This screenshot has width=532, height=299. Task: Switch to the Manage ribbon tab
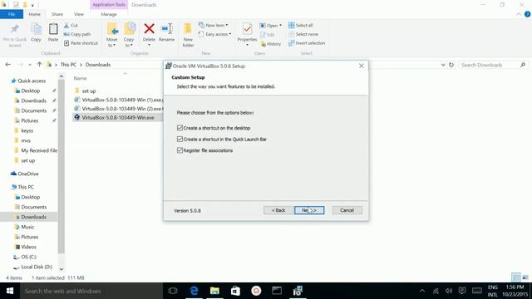(x=109, y=14)
